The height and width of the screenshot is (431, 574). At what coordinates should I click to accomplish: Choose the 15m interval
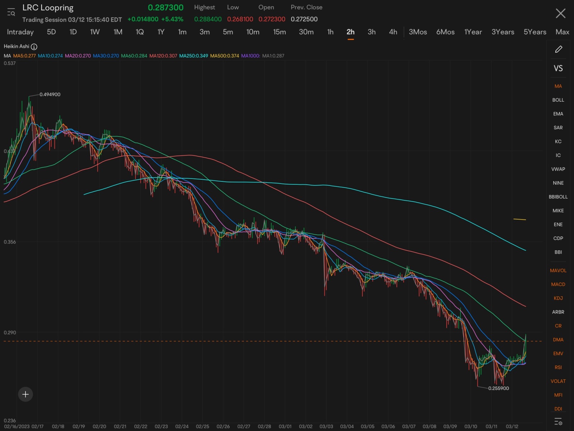tap(279, 32)
